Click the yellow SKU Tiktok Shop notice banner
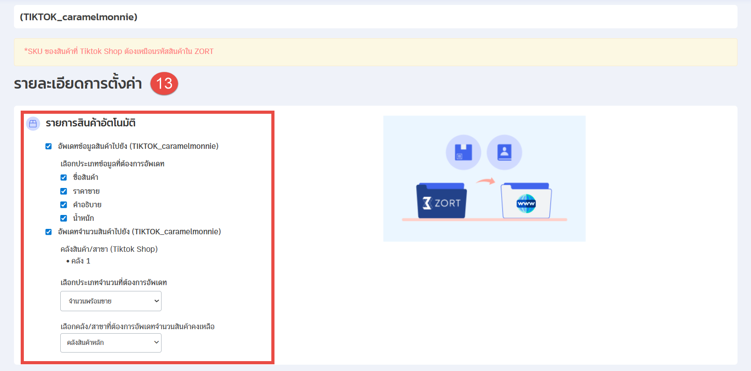This screenshot has width=751, height=371. (375, 52)
